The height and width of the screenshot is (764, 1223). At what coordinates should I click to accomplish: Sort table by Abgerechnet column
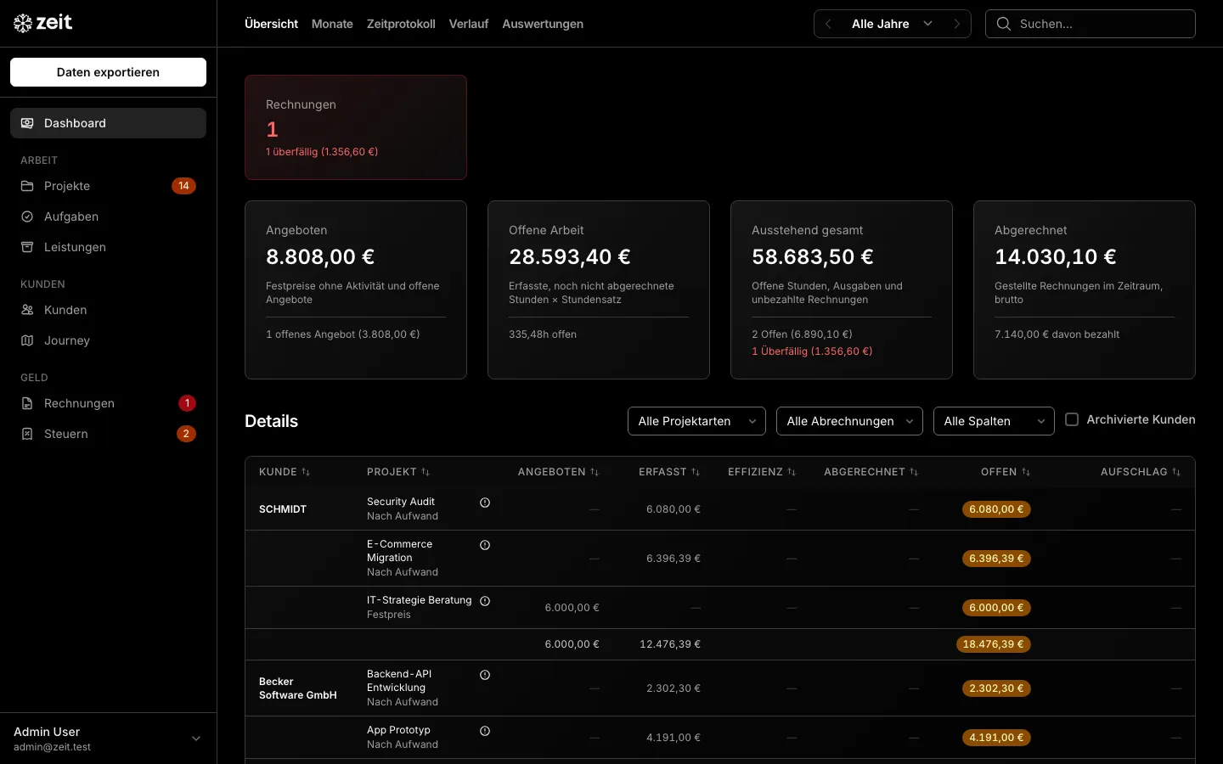click(871, 472)
